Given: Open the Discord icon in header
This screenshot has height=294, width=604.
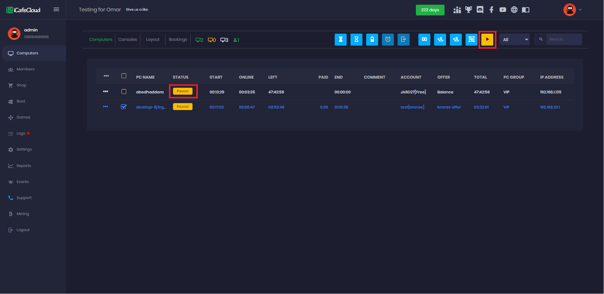Looking at the screenshot, I should 480,10.
